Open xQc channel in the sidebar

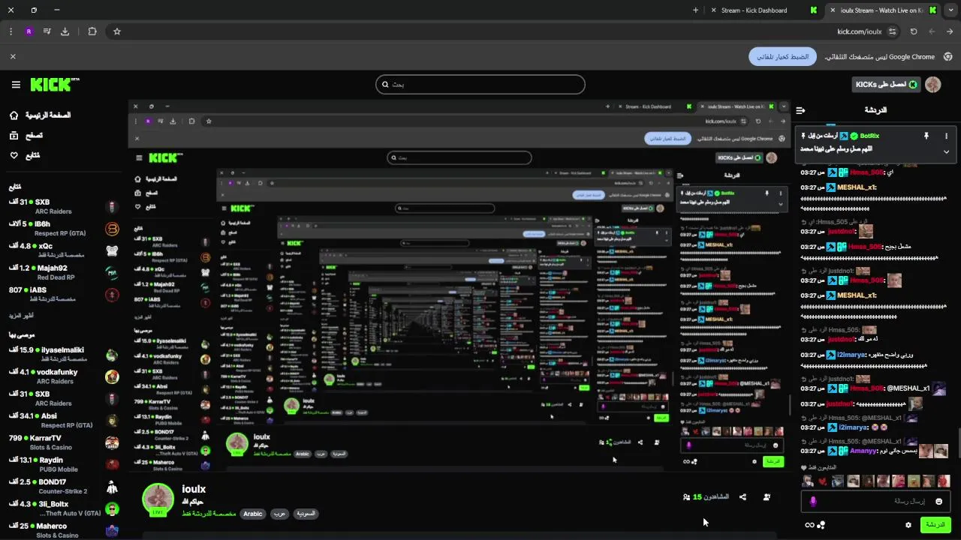(64, 250)
